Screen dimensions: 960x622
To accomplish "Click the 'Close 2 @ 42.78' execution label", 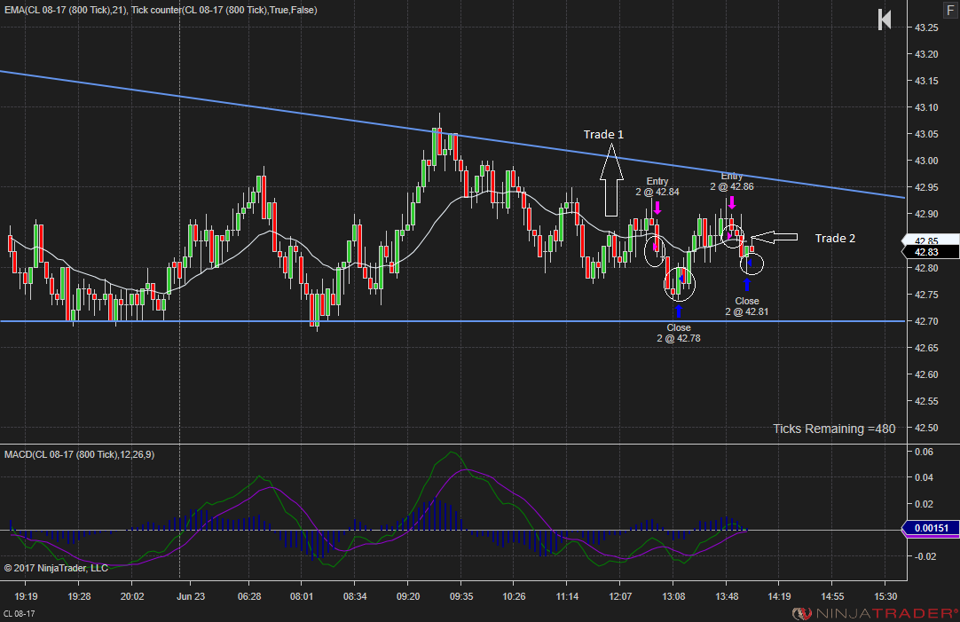I will point(679,333).
